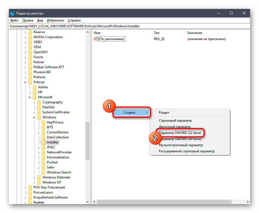259x213 pixels.
Task: Collapse the Policies tree node
Action: click(25, 82)
